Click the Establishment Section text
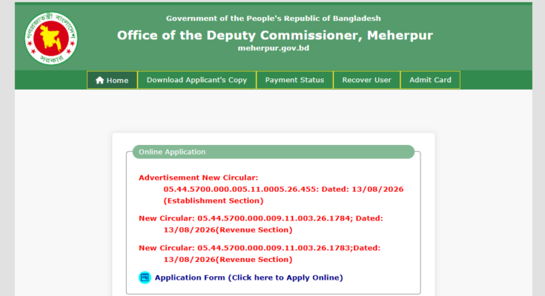Viewport: 545px width, 296px height. point(214,201)
